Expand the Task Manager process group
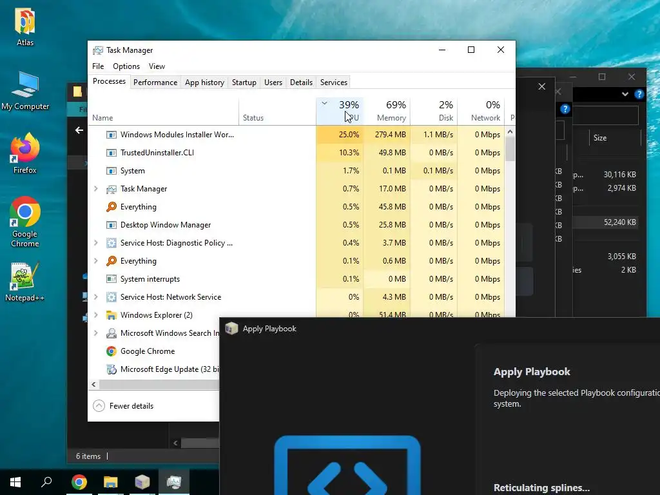Screen dimensions: 660x495 tap(96, 189)
